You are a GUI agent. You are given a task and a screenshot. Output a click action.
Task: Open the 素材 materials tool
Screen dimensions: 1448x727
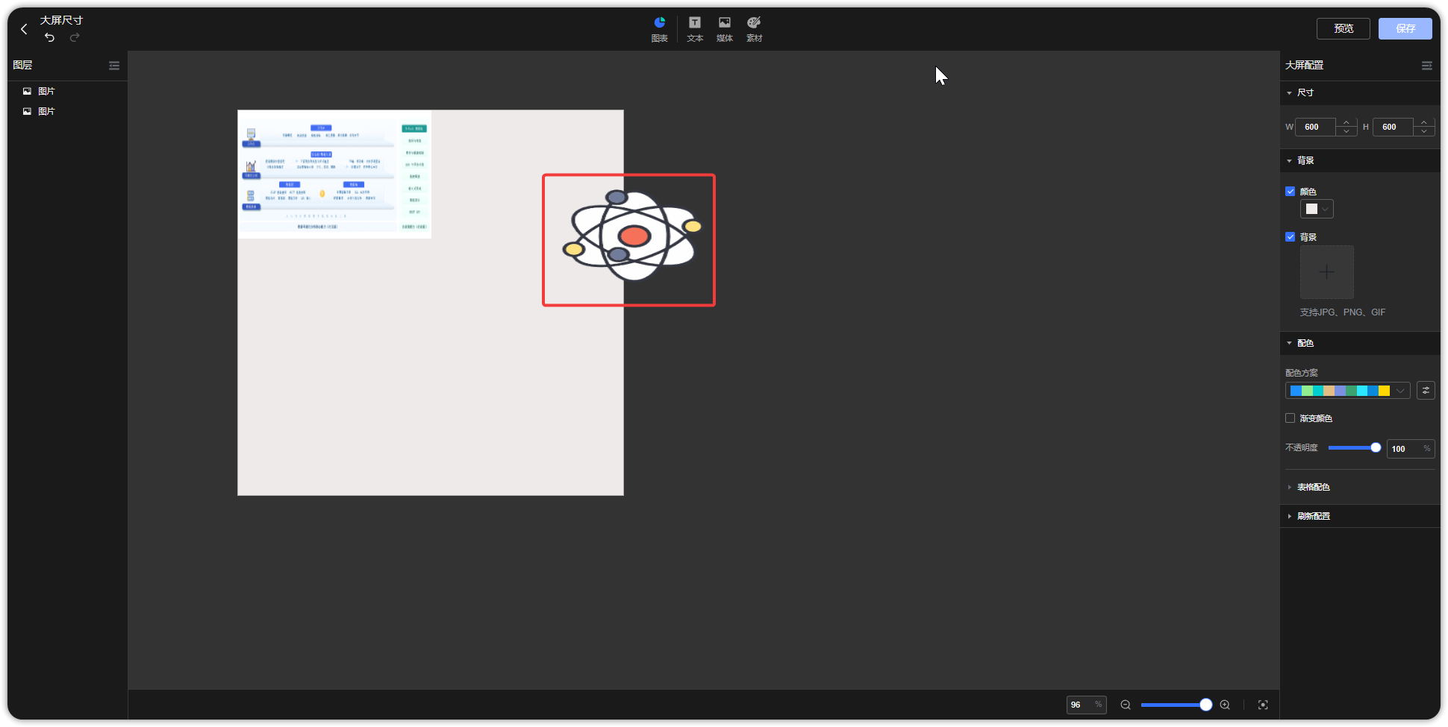pyautogui.click(x=755, y=29)
